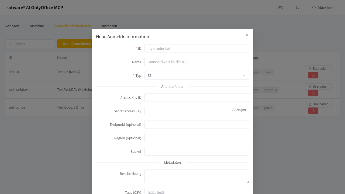Screen dimensions: 345x194
Task: Open the Anmeldeinformationen tab
Action: point(73,26)
